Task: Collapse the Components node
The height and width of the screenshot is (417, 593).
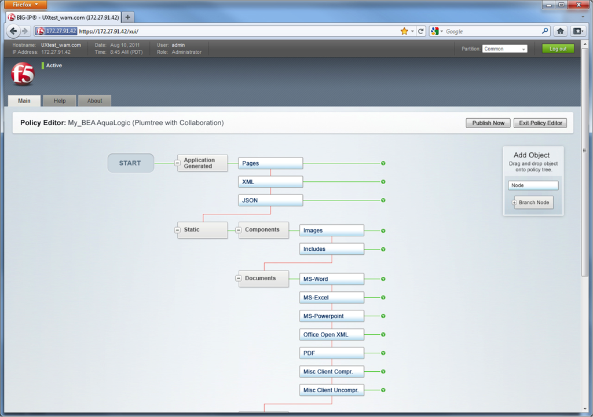Action: (238, 230)
